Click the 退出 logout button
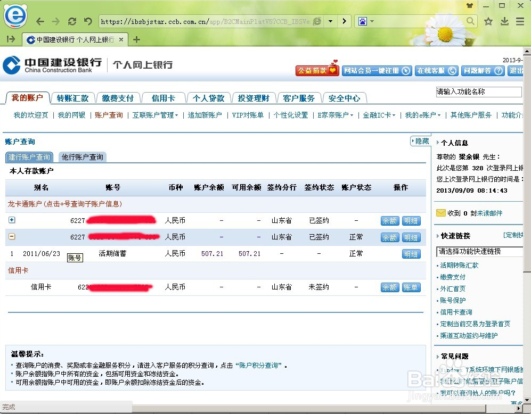The width and height of the screenshot is (531, 414). [x=516, y=71]
